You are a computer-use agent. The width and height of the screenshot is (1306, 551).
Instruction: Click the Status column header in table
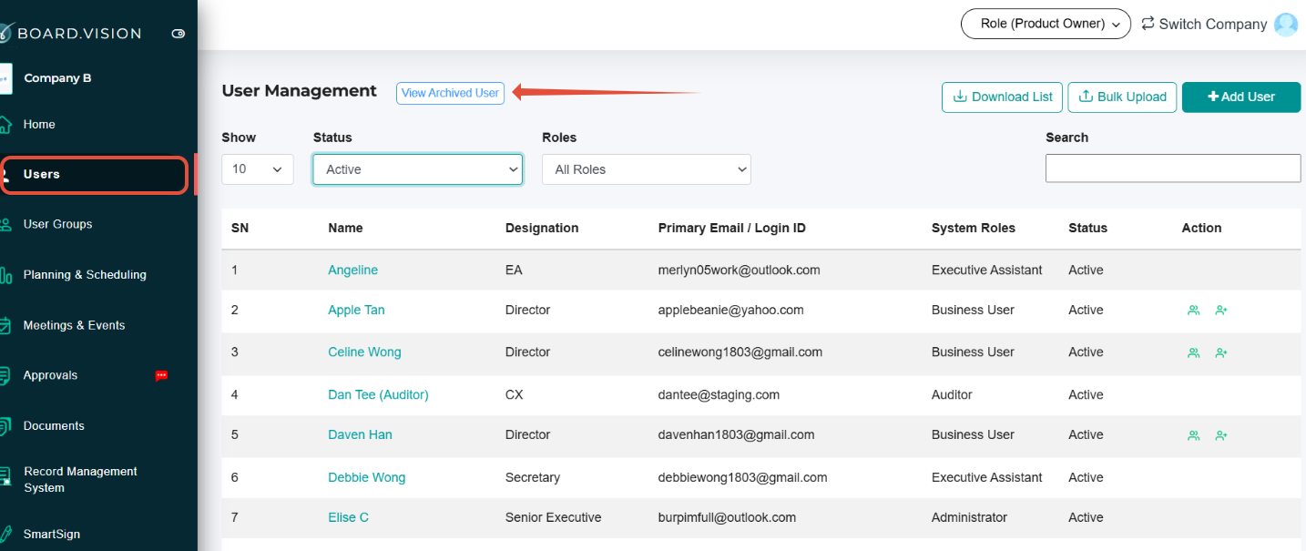pos(1087,229)
